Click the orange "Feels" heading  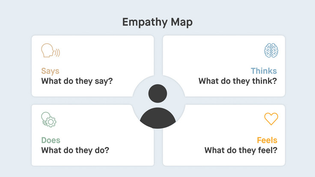click(x=267, y=140)
